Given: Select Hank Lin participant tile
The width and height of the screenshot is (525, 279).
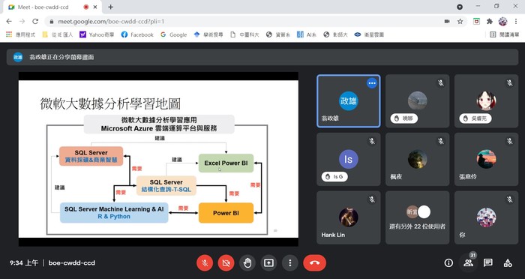Looking at the screenshot, I should [349, 217].
